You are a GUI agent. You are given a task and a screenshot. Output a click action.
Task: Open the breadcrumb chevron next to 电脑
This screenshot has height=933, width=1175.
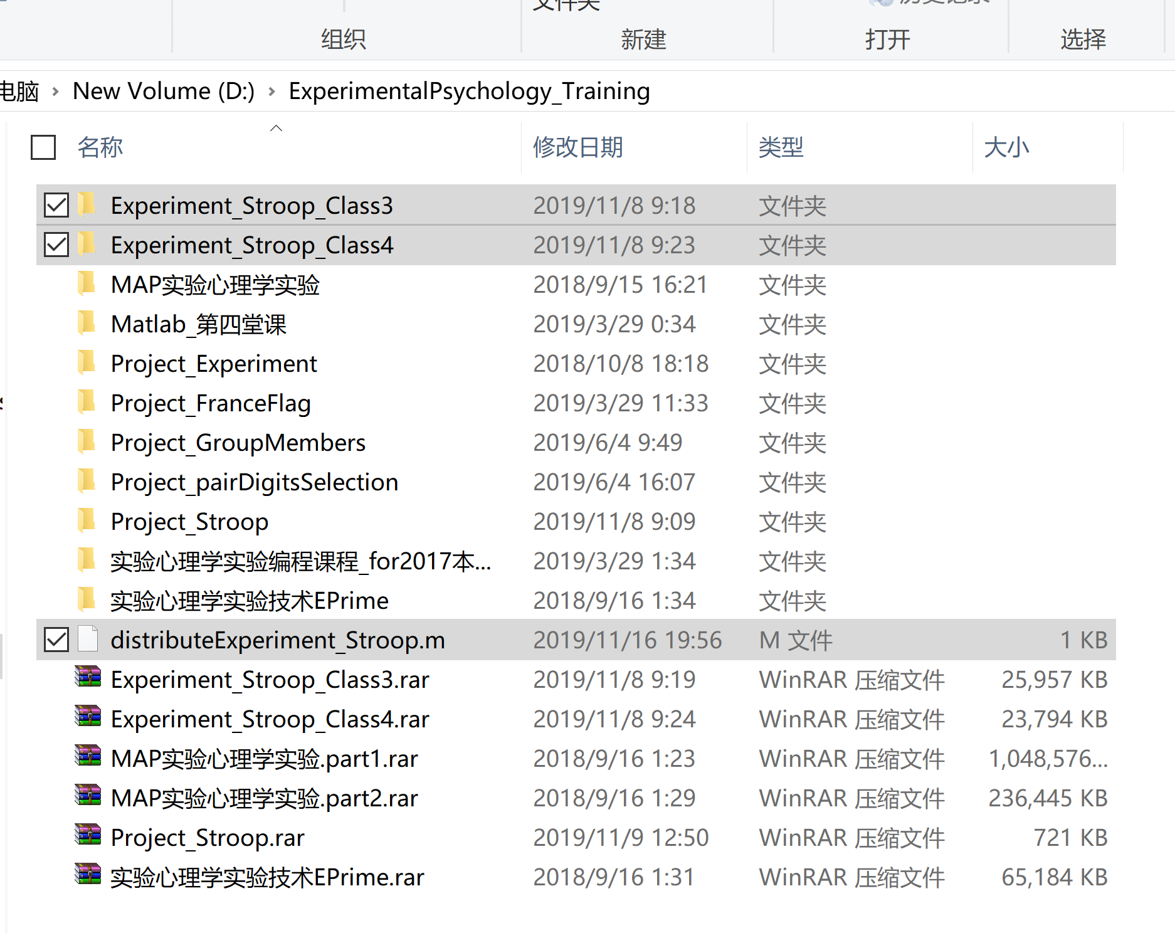tap(56, 91)
